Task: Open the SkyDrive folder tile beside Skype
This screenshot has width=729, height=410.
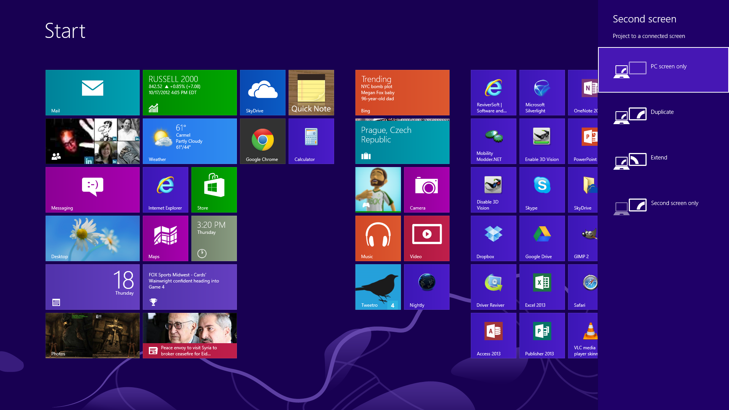Action: click(583, 190)
